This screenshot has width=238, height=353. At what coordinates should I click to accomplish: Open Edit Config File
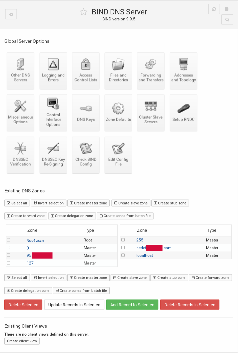pyautogui.click(x=118, y=155)
